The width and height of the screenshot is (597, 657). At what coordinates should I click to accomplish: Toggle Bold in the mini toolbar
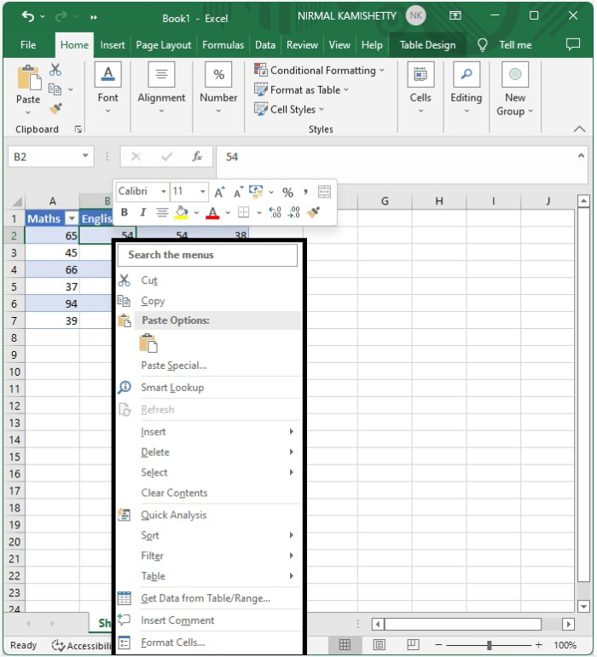click(x=125, y=212)
